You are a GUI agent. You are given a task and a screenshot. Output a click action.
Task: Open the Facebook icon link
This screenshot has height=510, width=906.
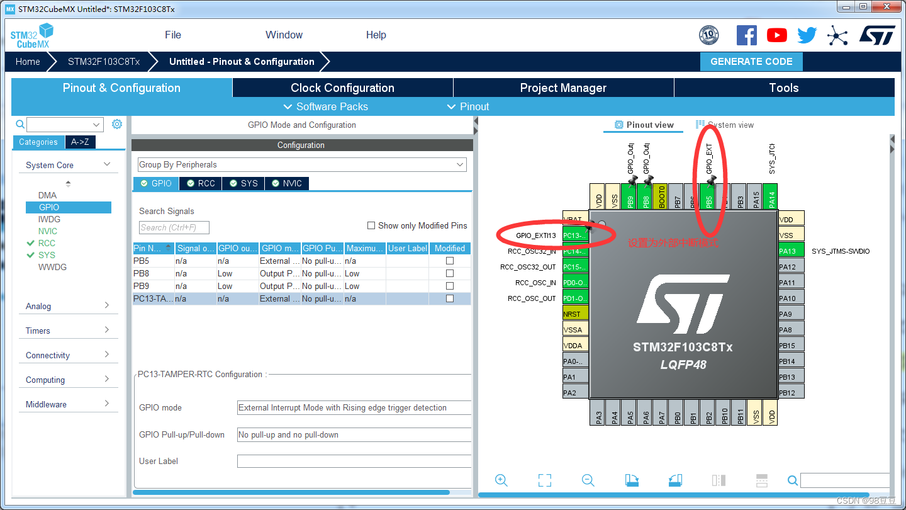point(747,35)
